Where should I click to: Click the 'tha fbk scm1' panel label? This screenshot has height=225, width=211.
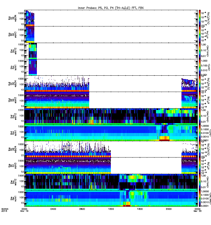point(14,67)
